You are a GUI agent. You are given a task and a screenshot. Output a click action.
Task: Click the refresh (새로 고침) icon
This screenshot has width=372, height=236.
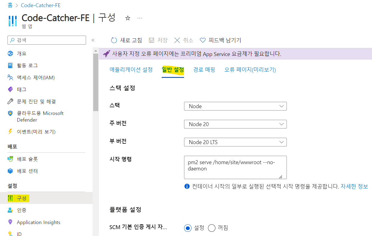click(x=114, y=40)
